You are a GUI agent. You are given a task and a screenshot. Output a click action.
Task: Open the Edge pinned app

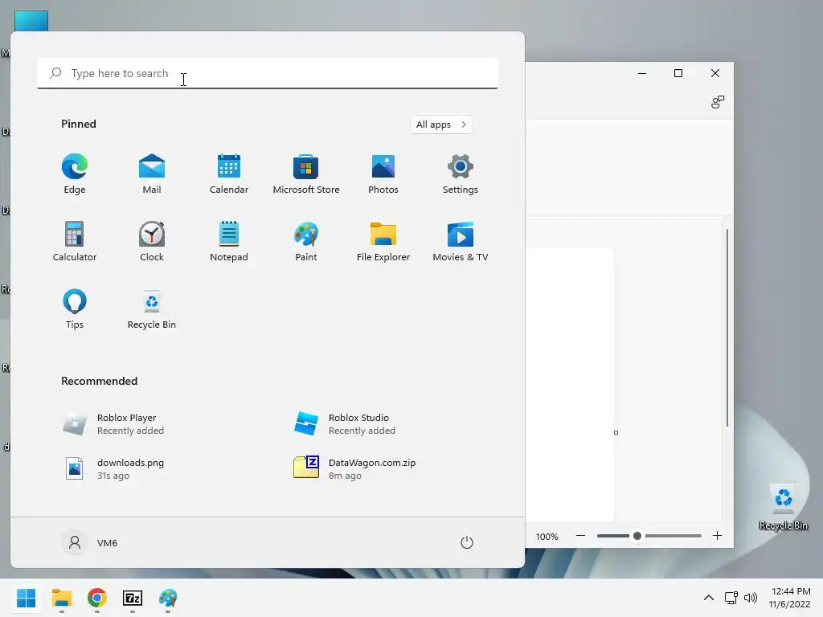[x=75, y=174]
